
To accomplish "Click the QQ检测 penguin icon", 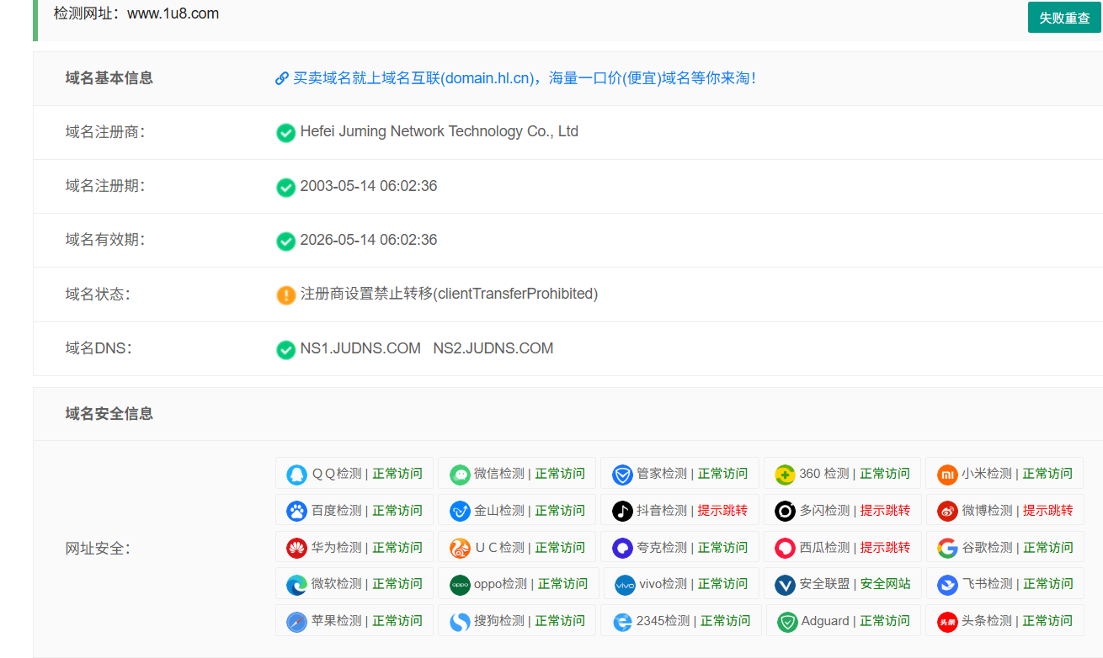I will (x=296, y=473).
